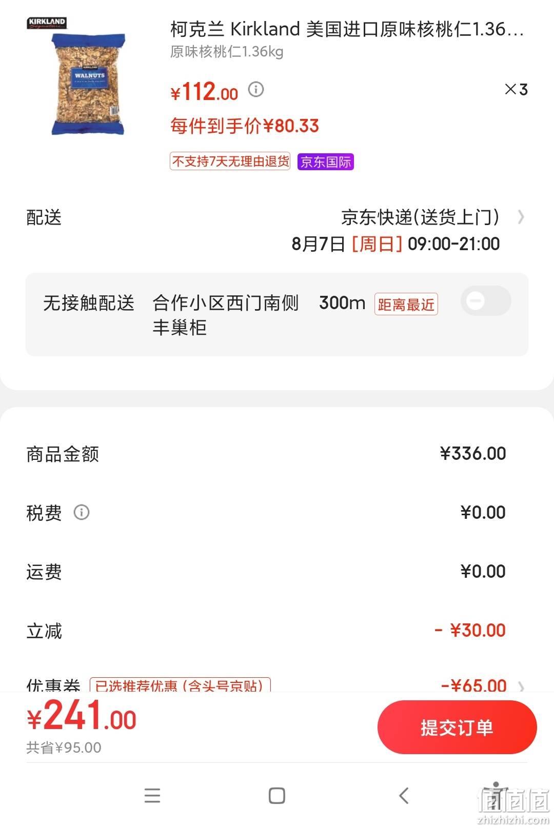Tap the 距离最近 nearest-distance tag
Viewport: 554px width, 829px height.
pos(406,304)
